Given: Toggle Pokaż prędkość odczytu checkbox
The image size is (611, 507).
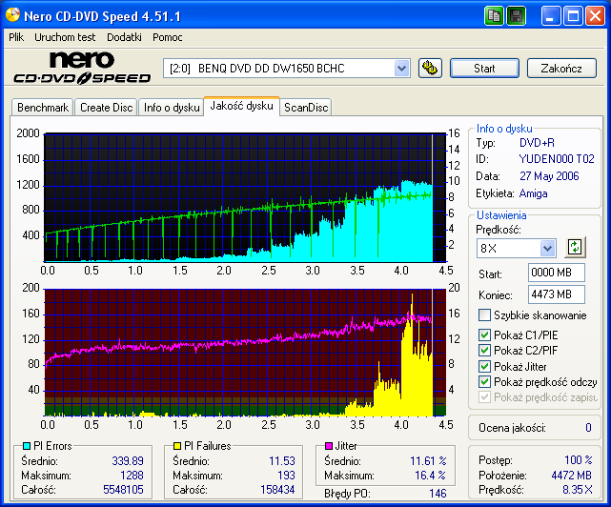Looking at the screenshot, I should [484, 382].
